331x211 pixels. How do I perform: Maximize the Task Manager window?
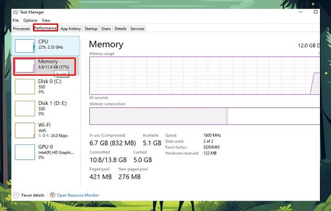[316, 12]
